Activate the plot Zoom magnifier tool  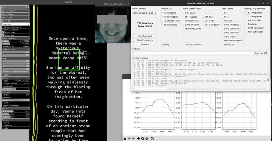pyautogui.click(x=142, y=139)
